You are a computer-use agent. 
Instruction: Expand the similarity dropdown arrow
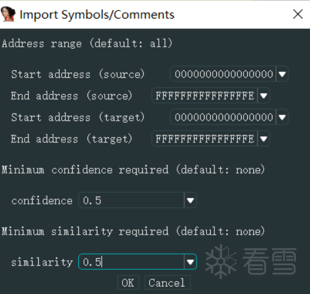[x=190, y=262]
